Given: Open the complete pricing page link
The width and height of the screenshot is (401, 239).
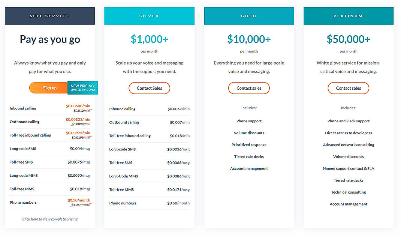Looking at the screenshot, I should click(49, 219).
